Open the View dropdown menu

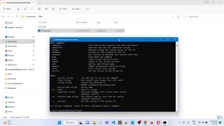pos(77,9)
